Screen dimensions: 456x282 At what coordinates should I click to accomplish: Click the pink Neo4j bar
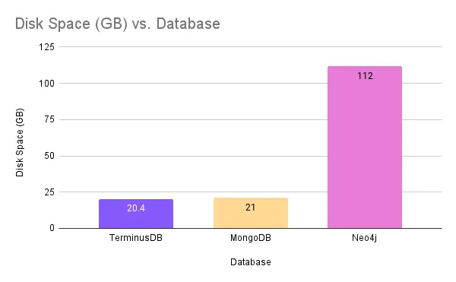pyautogui.click(x=365, y=147)
